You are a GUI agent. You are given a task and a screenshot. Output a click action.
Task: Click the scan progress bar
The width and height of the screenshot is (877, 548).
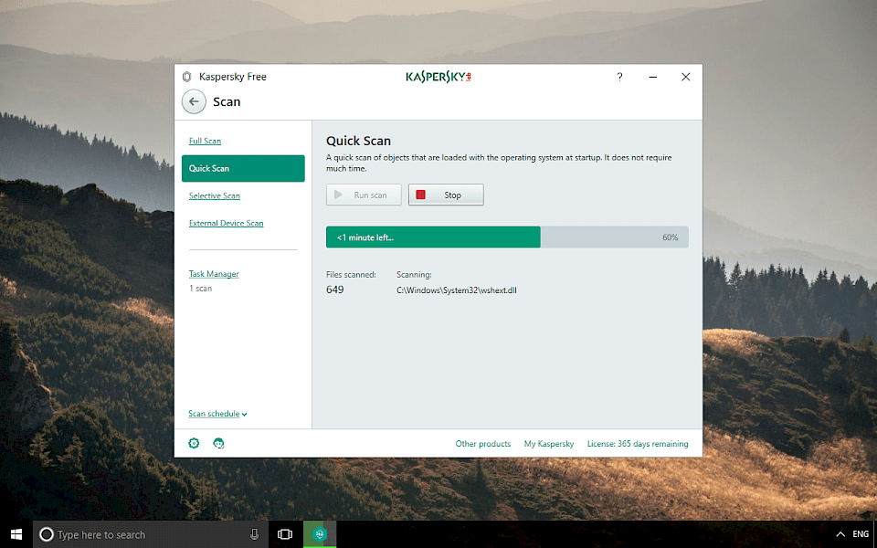pyautogui.click(x=507, y=237)
